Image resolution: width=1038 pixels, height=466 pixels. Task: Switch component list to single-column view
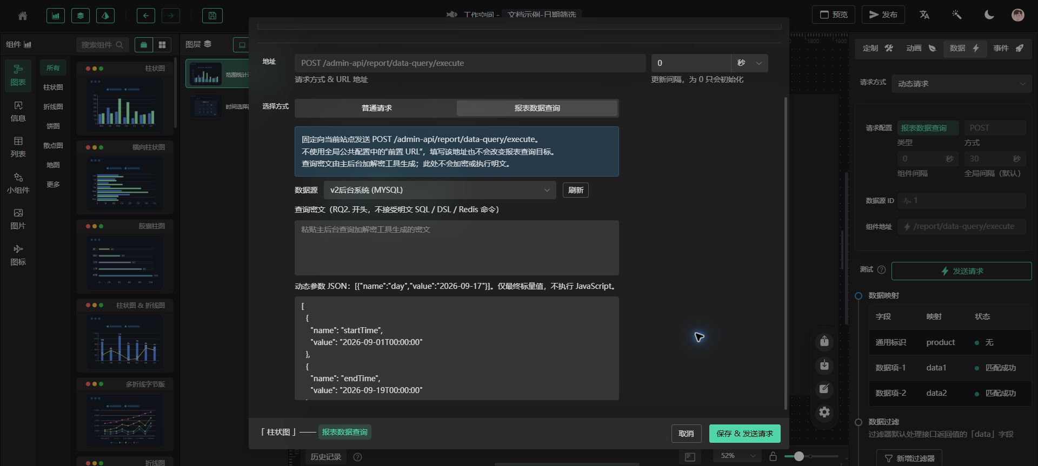[x=144, y=45]
